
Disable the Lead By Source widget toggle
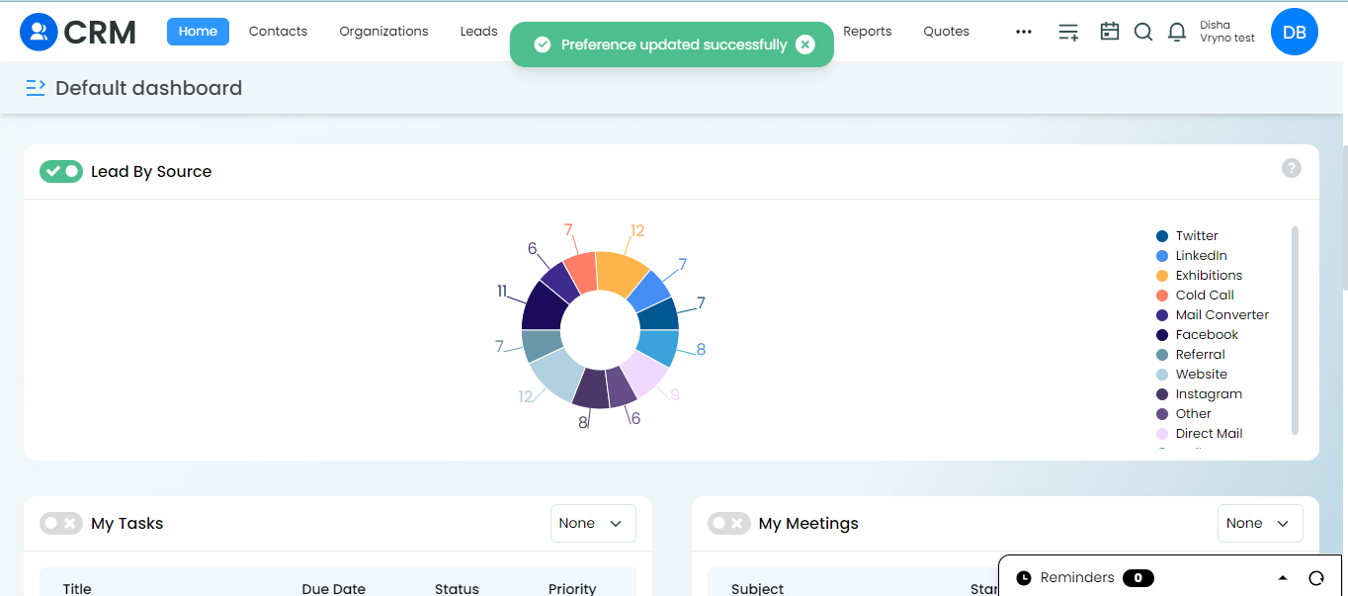pos(61,171)
